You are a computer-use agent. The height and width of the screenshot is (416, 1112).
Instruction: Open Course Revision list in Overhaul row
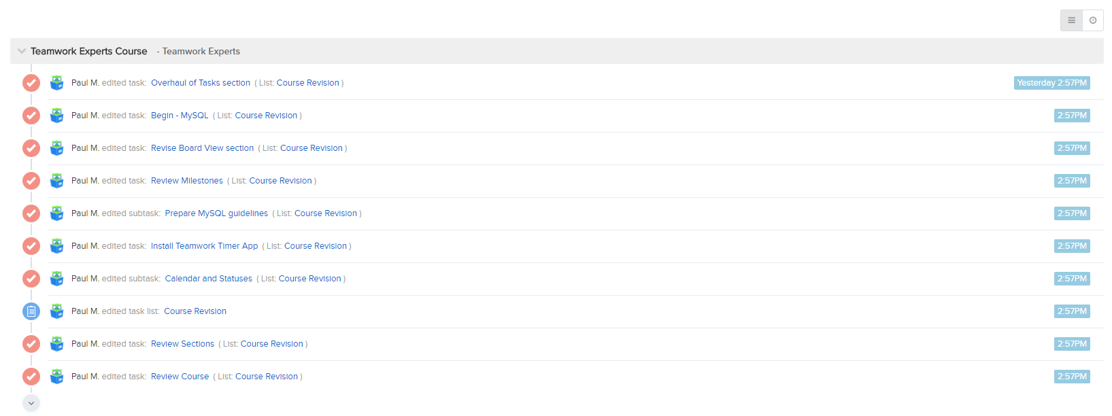(308, 83)
